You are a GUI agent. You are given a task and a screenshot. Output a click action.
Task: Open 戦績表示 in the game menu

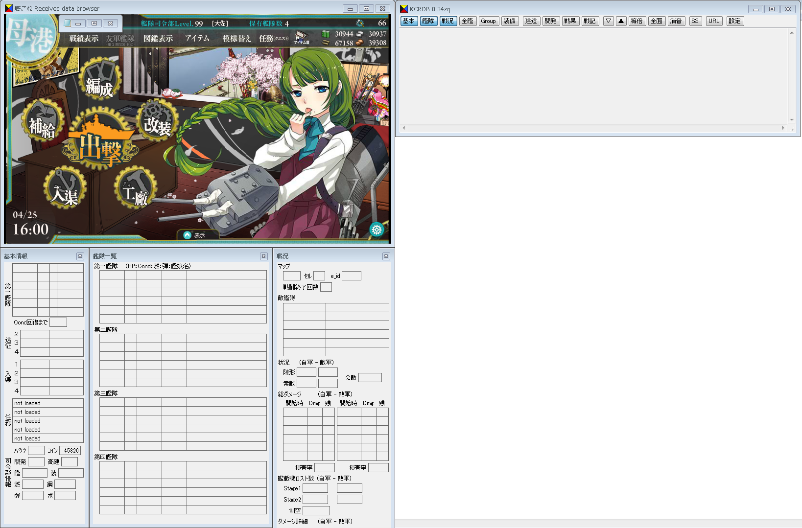(84, 39)
